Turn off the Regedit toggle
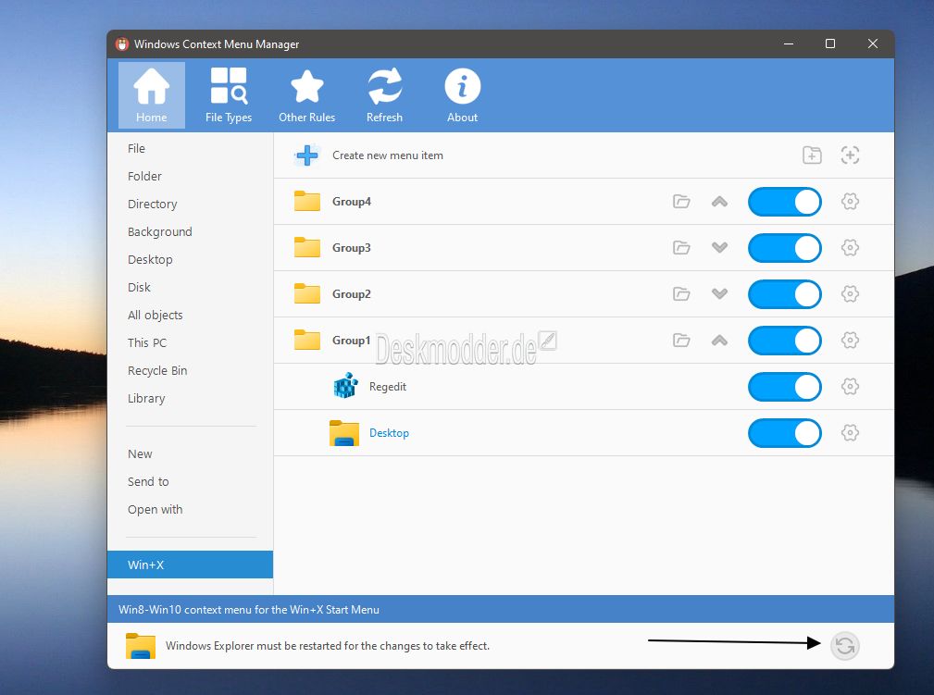934x695 pixels. tap(784, 387)
